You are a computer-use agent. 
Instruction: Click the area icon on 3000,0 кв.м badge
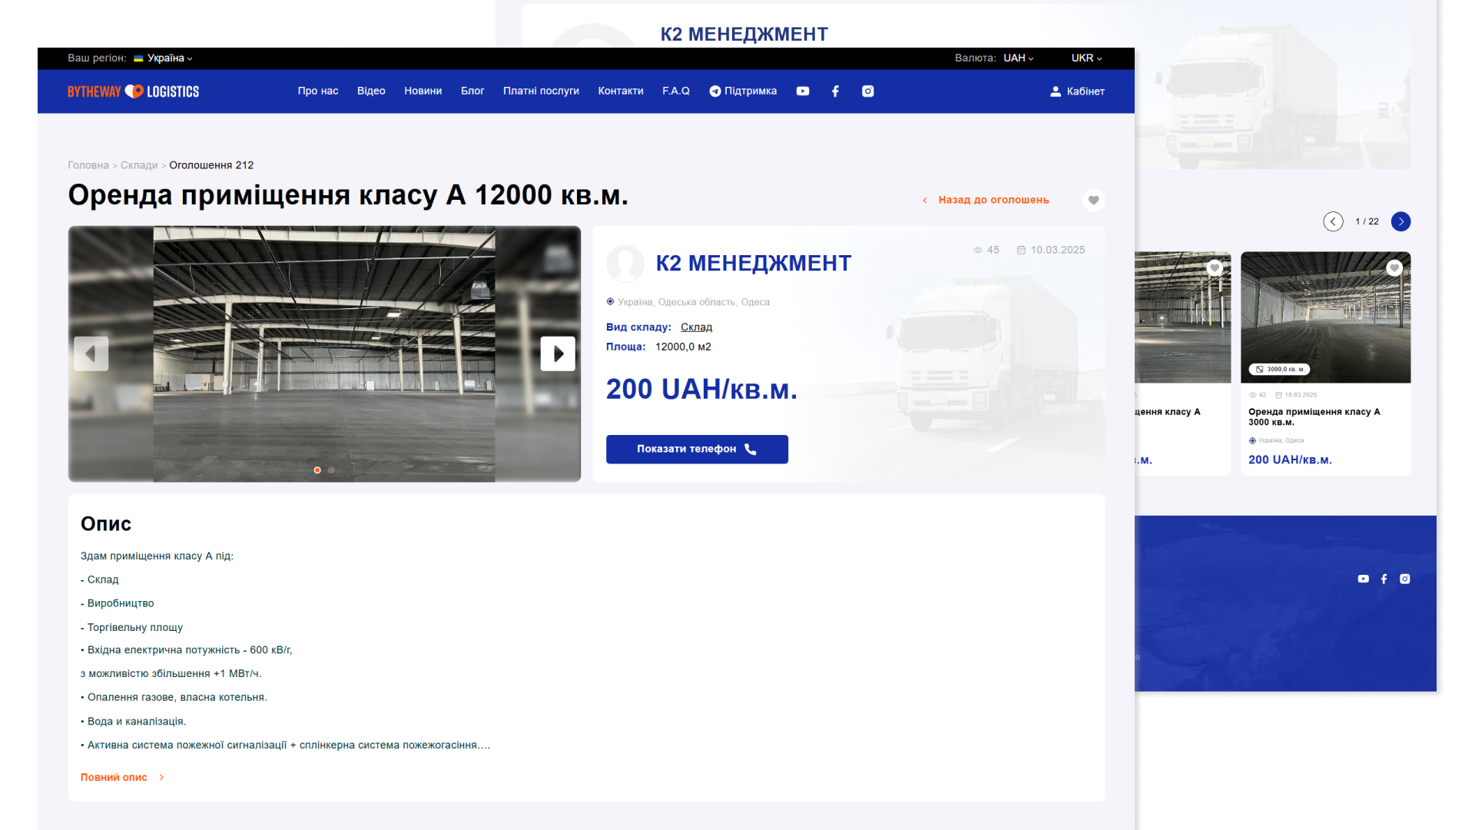(x=1259, y=370)
